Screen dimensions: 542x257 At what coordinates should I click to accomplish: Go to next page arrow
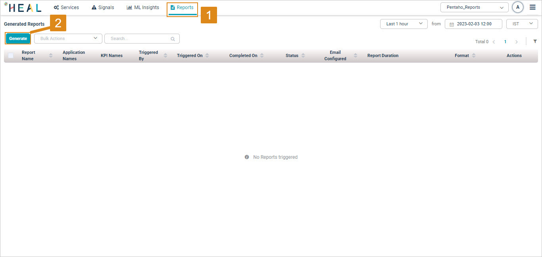(x=516, y=42)
